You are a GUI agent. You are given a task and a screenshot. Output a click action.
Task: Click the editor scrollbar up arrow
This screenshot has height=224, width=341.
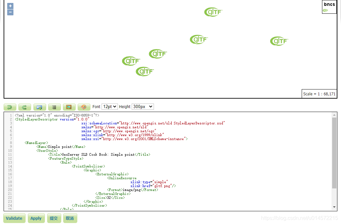click(x=334, y=115)
